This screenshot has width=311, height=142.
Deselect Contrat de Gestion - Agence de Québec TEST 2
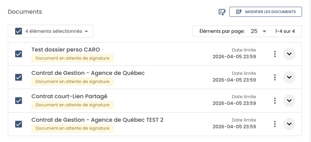point(19,124)
